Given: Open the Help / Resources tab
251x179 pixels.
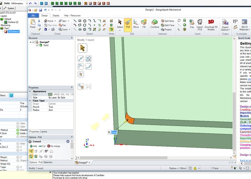Looking at the screenshot, I should pos(72,15).
